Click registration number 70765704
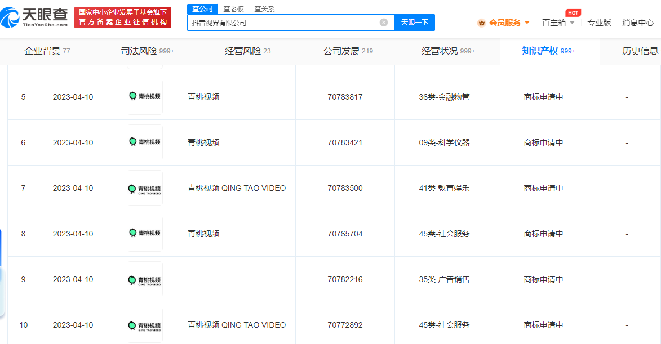Viewport: 661px width, 344px height. click(345, 234)
